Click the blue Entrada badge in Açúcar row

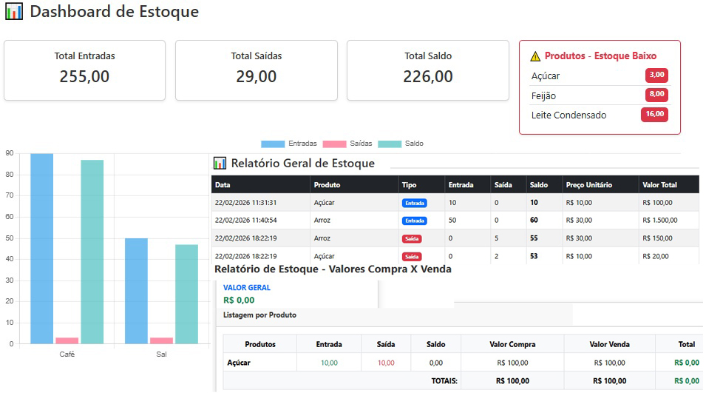(415, 203)
